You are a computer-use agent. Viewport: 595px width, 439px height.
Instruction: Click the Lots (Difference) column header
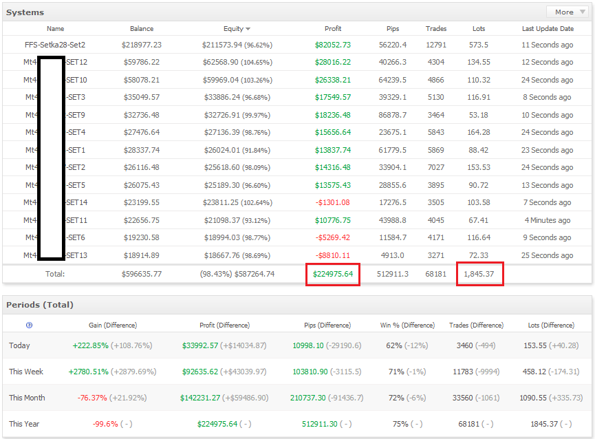point(551,325)
